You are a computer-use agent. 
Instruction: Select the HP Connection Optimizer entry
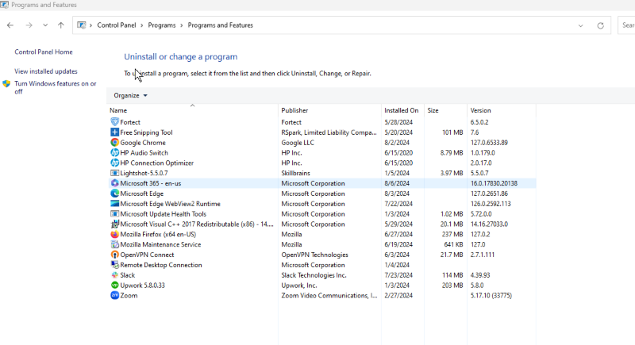pyautogui.click(x=156, y=163)
